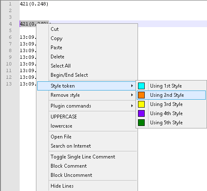This screenshot has width=207, height=191.
Task: Click line number 9 in the margin
Action: click(10, 57)
